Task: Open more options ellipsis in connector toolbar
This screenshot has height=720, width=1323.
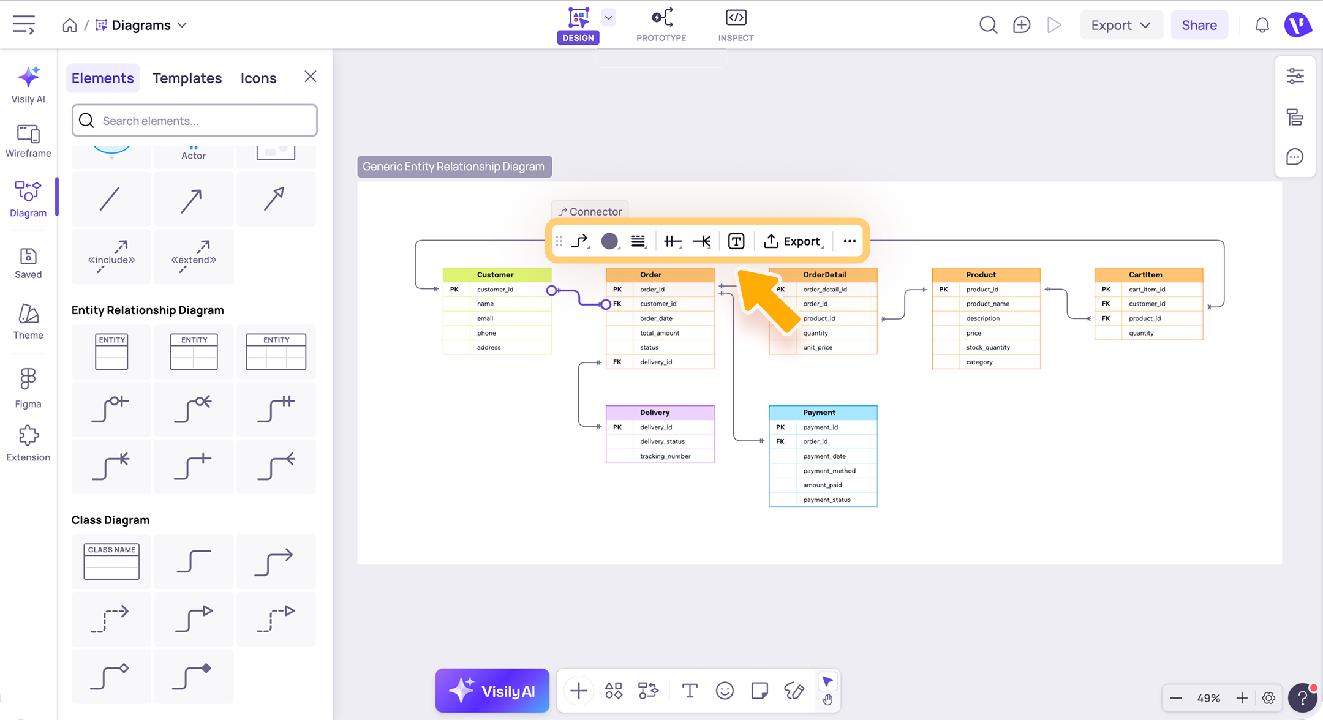Action: (x=850, y=241)
